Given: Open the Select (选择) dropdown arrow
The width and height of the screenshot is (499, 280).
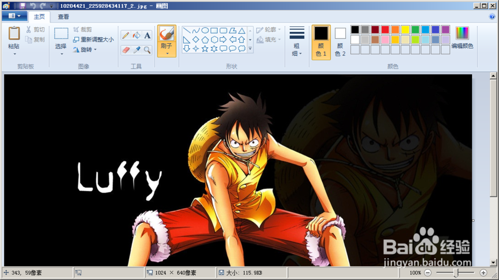Looking at the screenshot, I should tap(61, 54).
